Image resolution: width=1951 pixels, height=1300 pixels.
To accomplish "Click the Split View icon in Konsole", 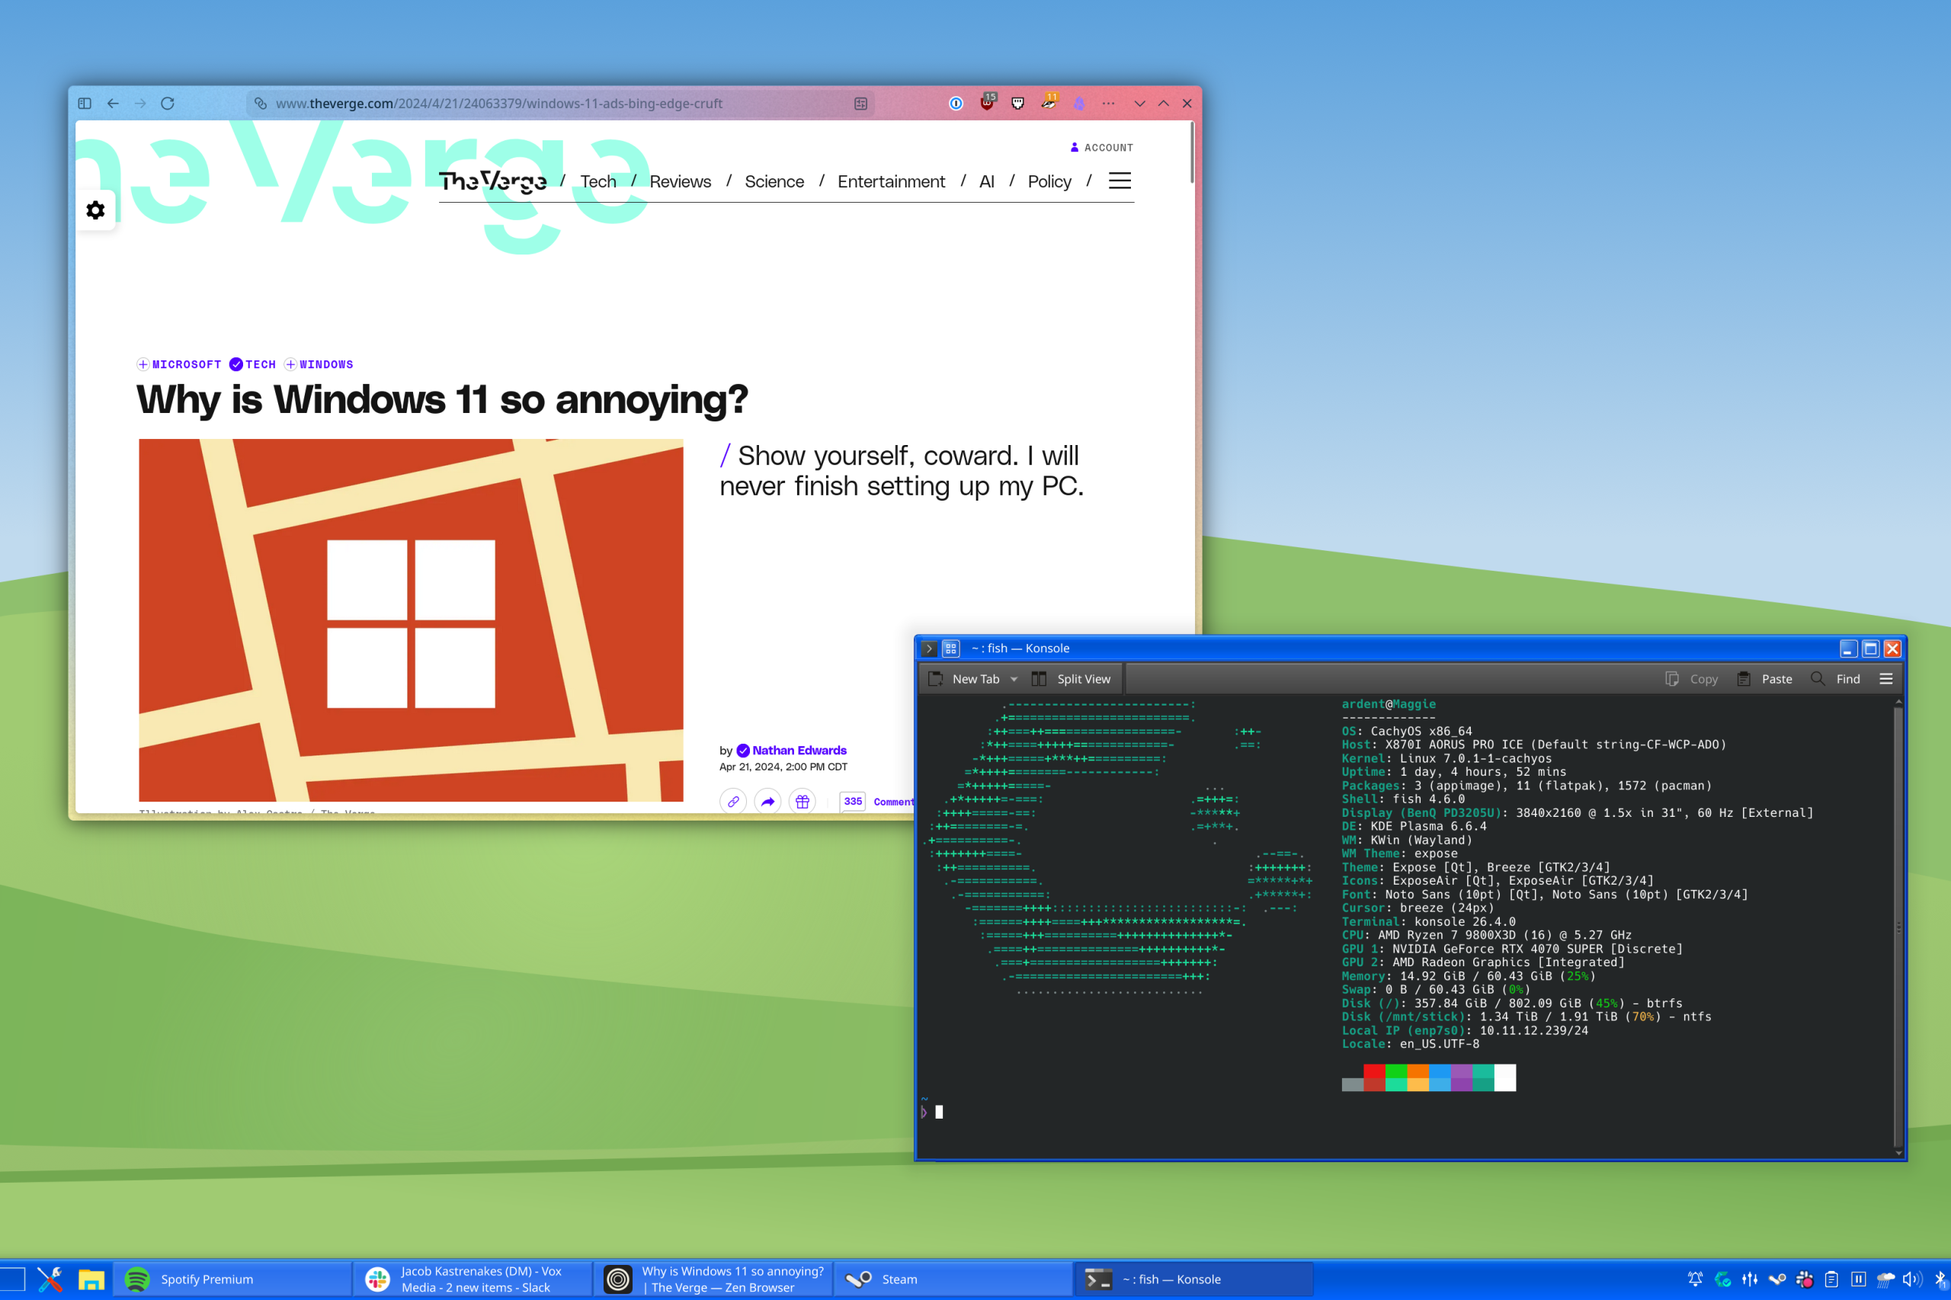I will pyautogui.click(x=1040, y=678).
